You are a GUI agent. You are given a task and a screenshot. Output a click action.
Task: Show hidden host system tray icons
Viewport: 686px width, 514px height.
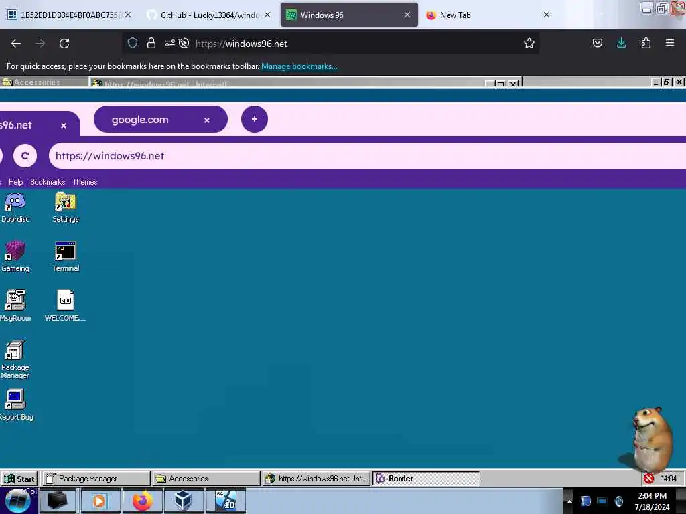tap(569, 501)
